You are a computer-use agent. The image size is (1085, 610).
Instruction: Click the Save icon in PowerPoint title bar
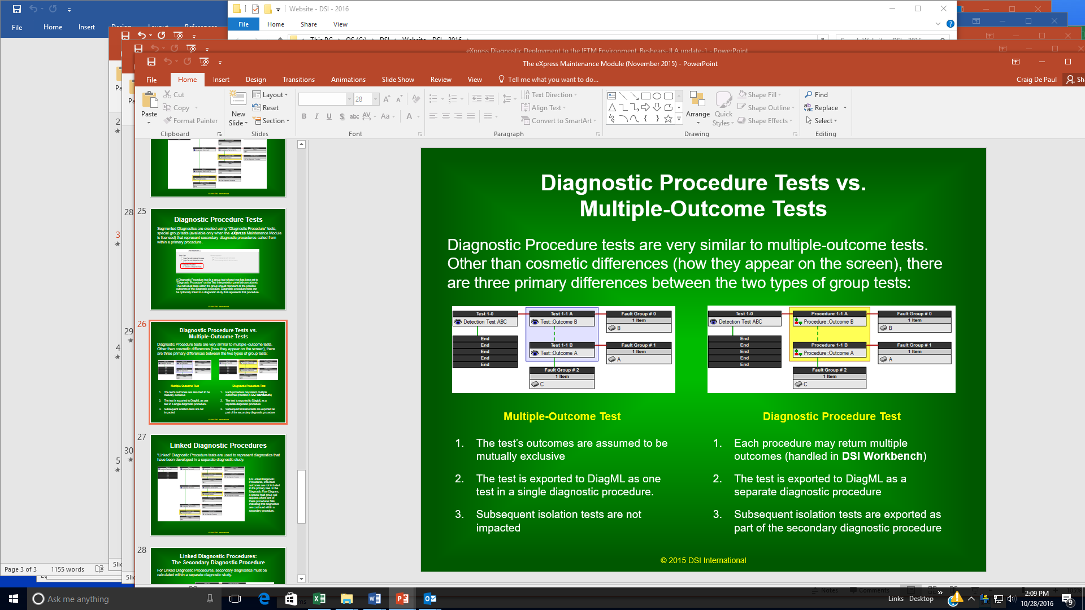151,62
